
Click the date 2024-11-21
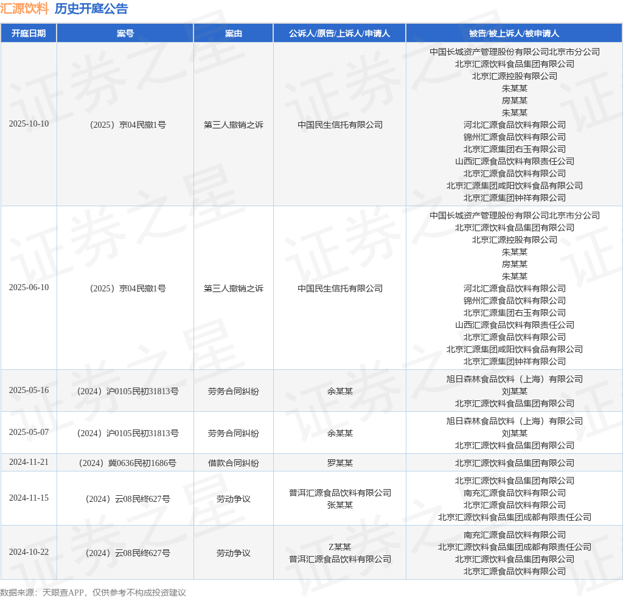coord(29,462)
